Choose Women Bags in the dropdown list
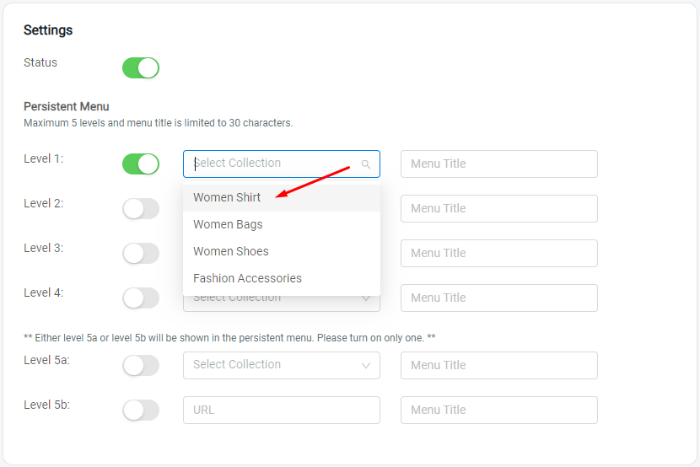Image resolution: width=700 pixels, height=467 pixels. tap(228, 224)
